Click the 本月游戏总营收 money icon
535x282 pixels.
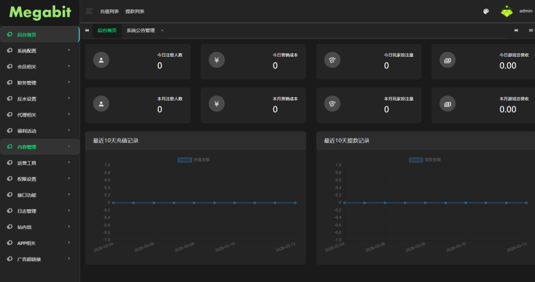(447, 104)
